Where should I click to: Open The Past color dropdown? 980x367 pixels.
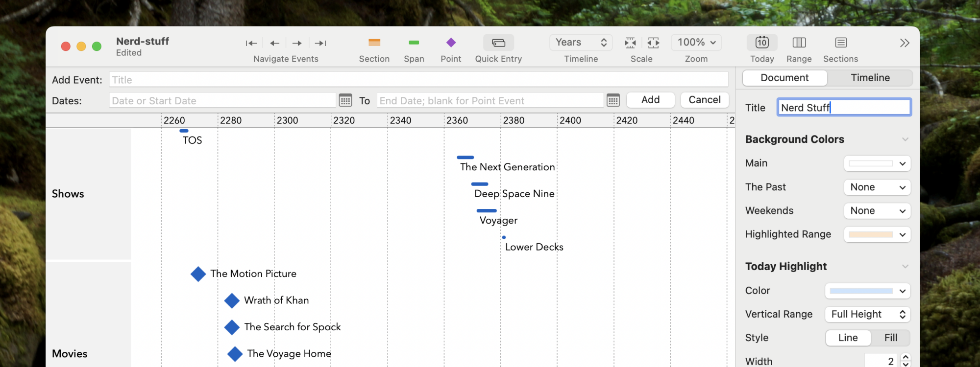pyautogui.click(x=877, y=187)
